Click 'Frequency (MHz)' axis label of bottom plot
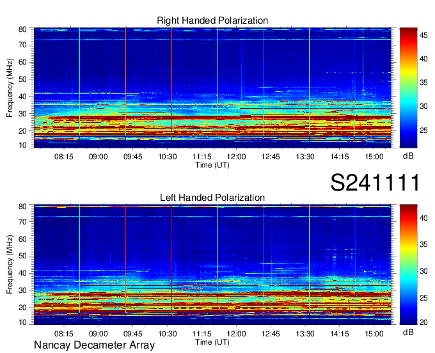This screenshot has width=435, height=353. point(10,265)
